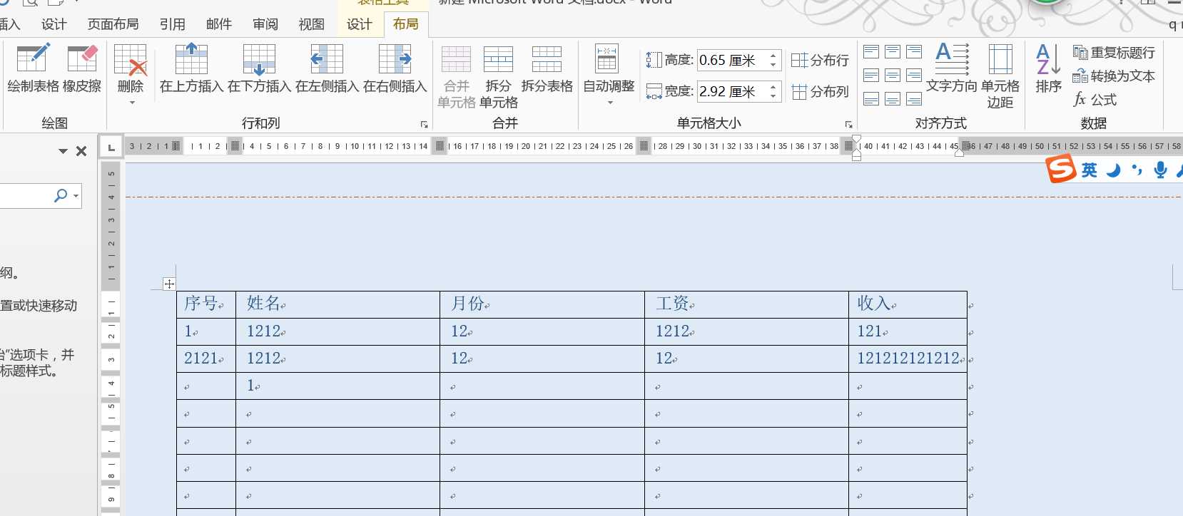
Task: Click the row height (高度) input field
Action: 731,61
